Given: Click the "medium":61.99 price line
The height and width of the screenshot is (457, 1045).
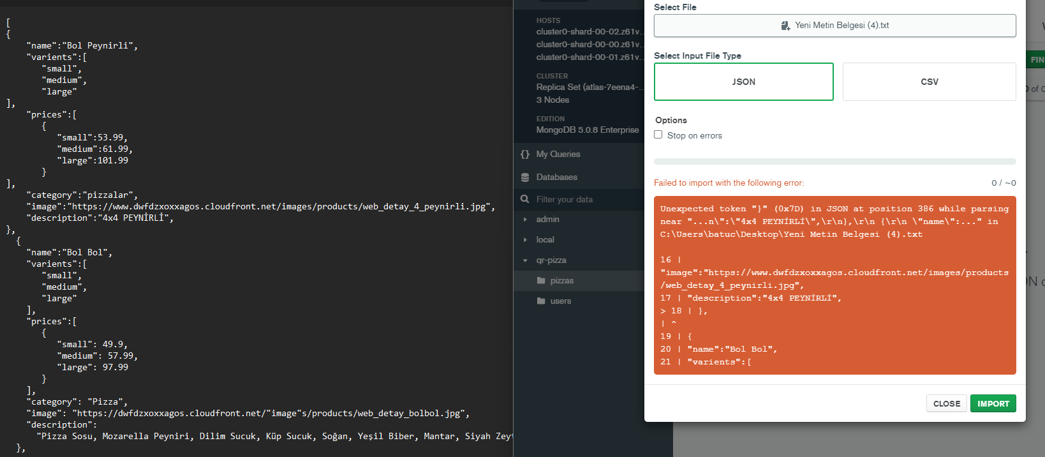Looking at the screenshot, I should (95, 149).
